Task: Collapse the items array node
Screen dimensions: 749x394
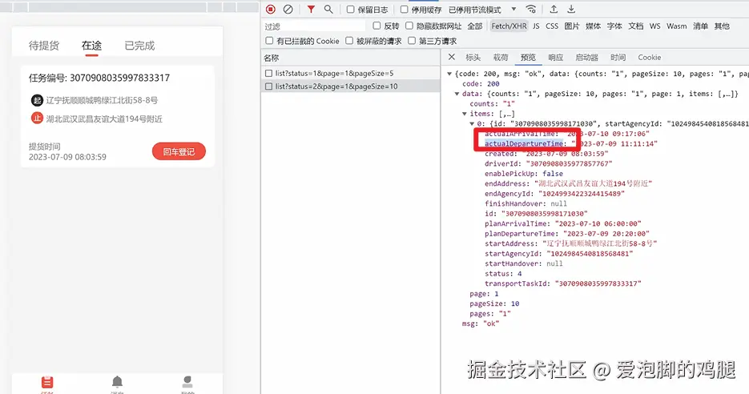Action: click(465, 114)
